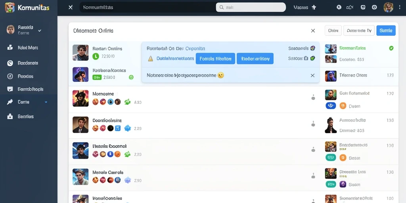Dismiss the Notnceoolne notification with its X
The width and height of the screenshot is (406, 203).
(x=312, y=75)
